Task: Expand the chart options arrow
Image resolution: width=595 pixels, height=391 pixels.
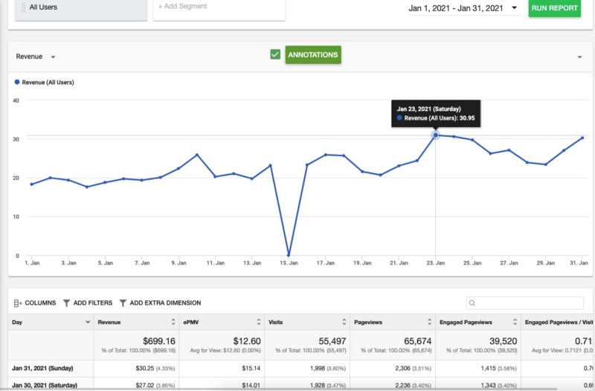Action: (579, 57)
